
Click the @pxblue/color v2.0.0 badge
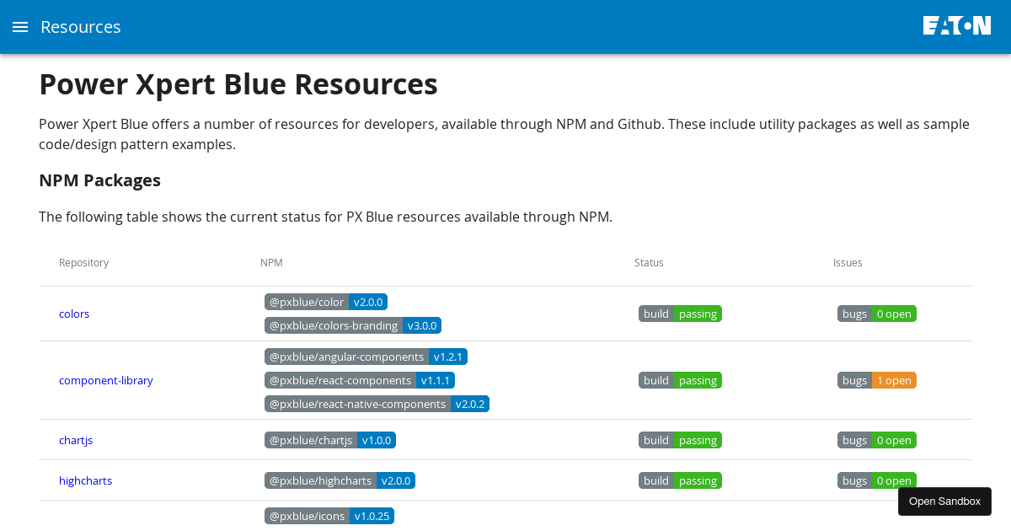tap(326, 302)
